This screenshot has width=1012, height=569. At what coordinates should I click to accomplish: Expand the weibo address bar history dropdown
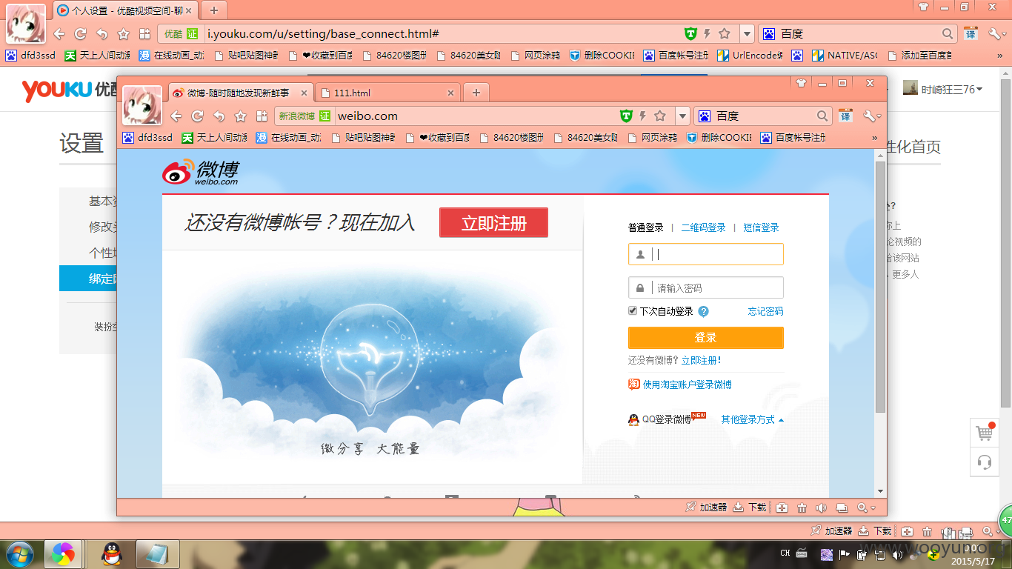(683, 116)
